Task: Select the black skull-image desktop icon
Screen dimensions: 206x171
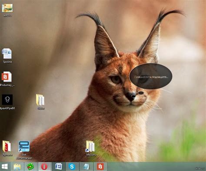Action: click(x=7, y=100)
